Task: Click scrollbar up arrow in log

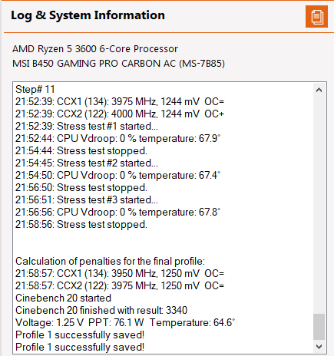Action: click(319, 90)
